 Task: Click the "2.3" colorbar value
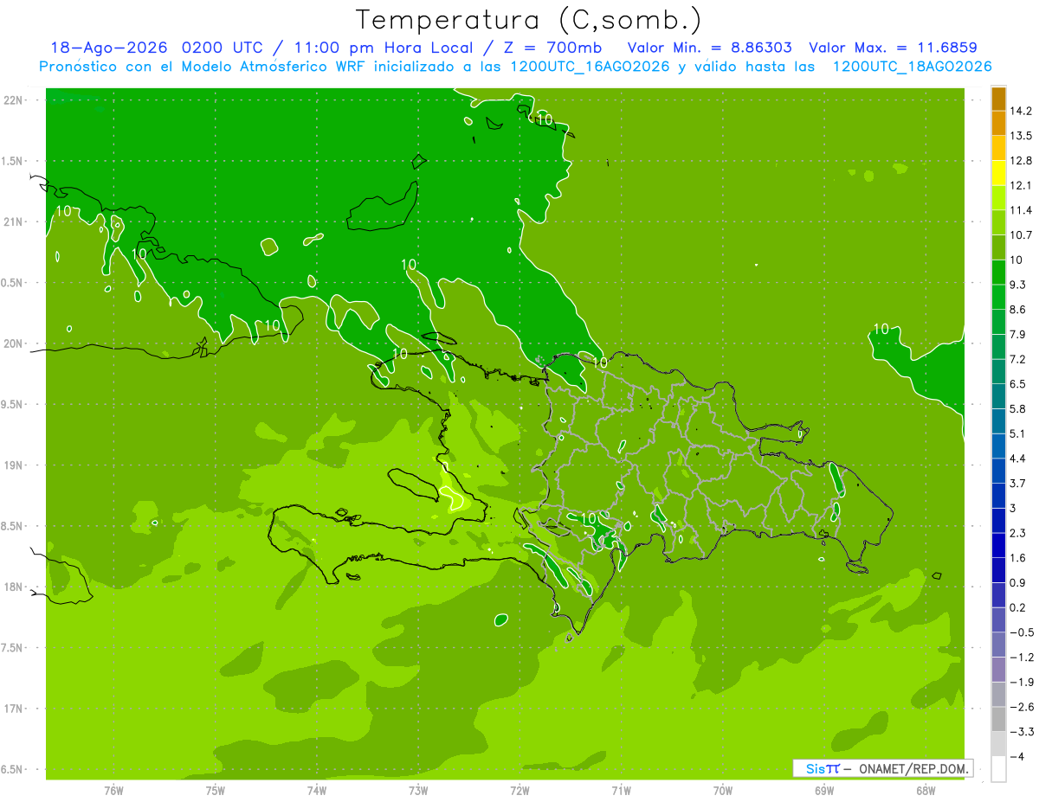pos(1017,533)
